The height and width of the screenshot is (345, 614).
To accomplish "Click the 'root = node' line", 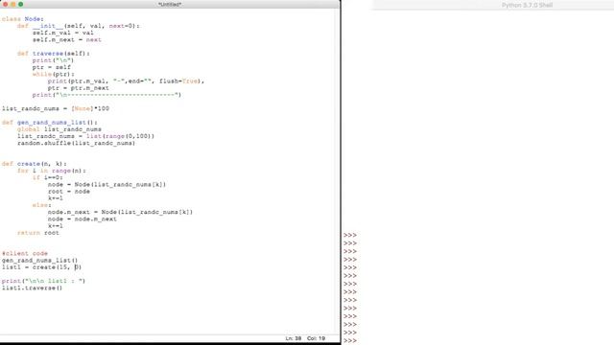I will (69, 192).
